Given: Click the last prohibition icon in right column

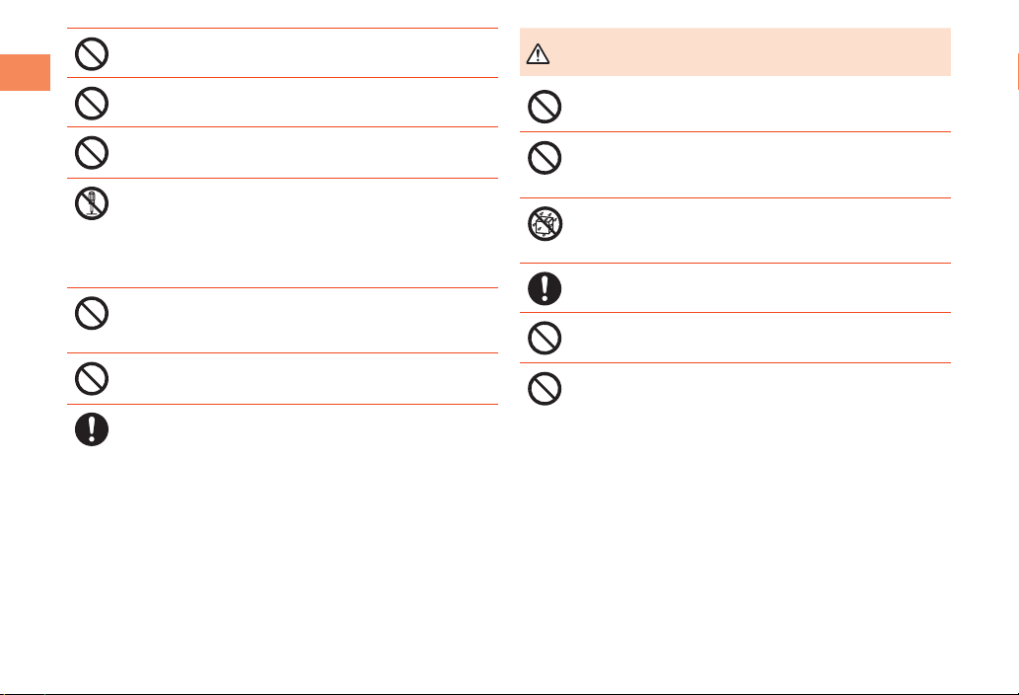Looking at the screenshot, I should (x=544, y=389).
